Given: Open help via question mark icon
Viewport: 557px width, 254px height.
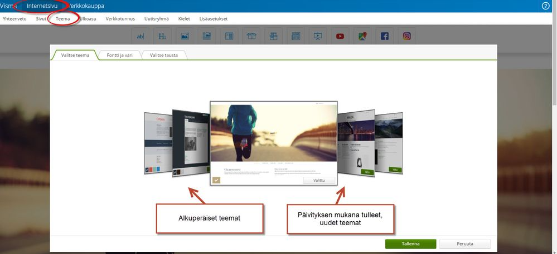Looking at the screenshot, I should point(545,6).
